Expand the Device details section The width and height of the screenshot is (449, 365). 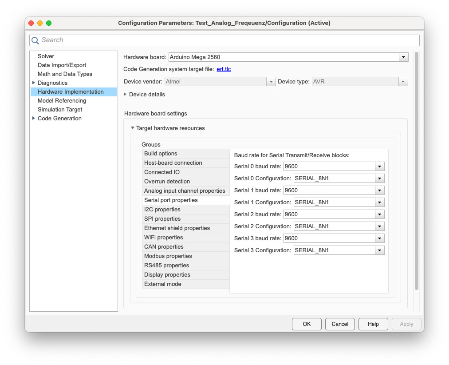click(125, 94)
